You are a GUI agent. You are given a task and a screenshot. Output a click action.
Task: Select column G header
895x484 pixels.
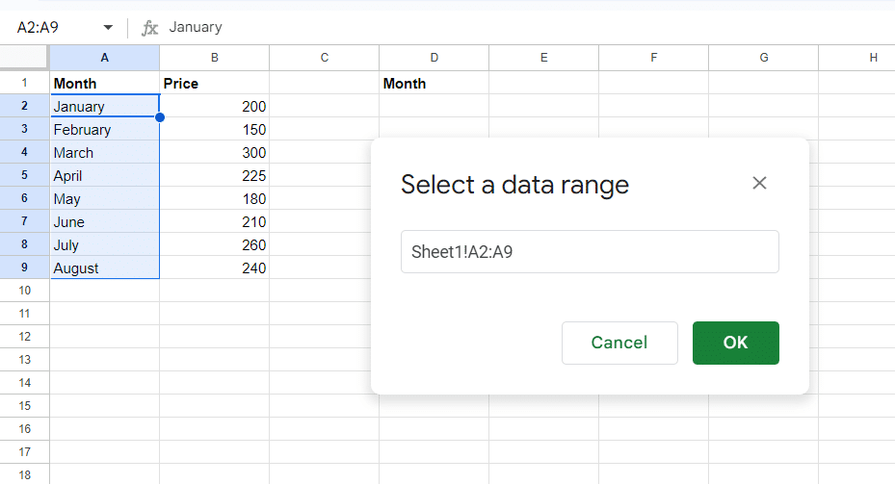[763, 58]
